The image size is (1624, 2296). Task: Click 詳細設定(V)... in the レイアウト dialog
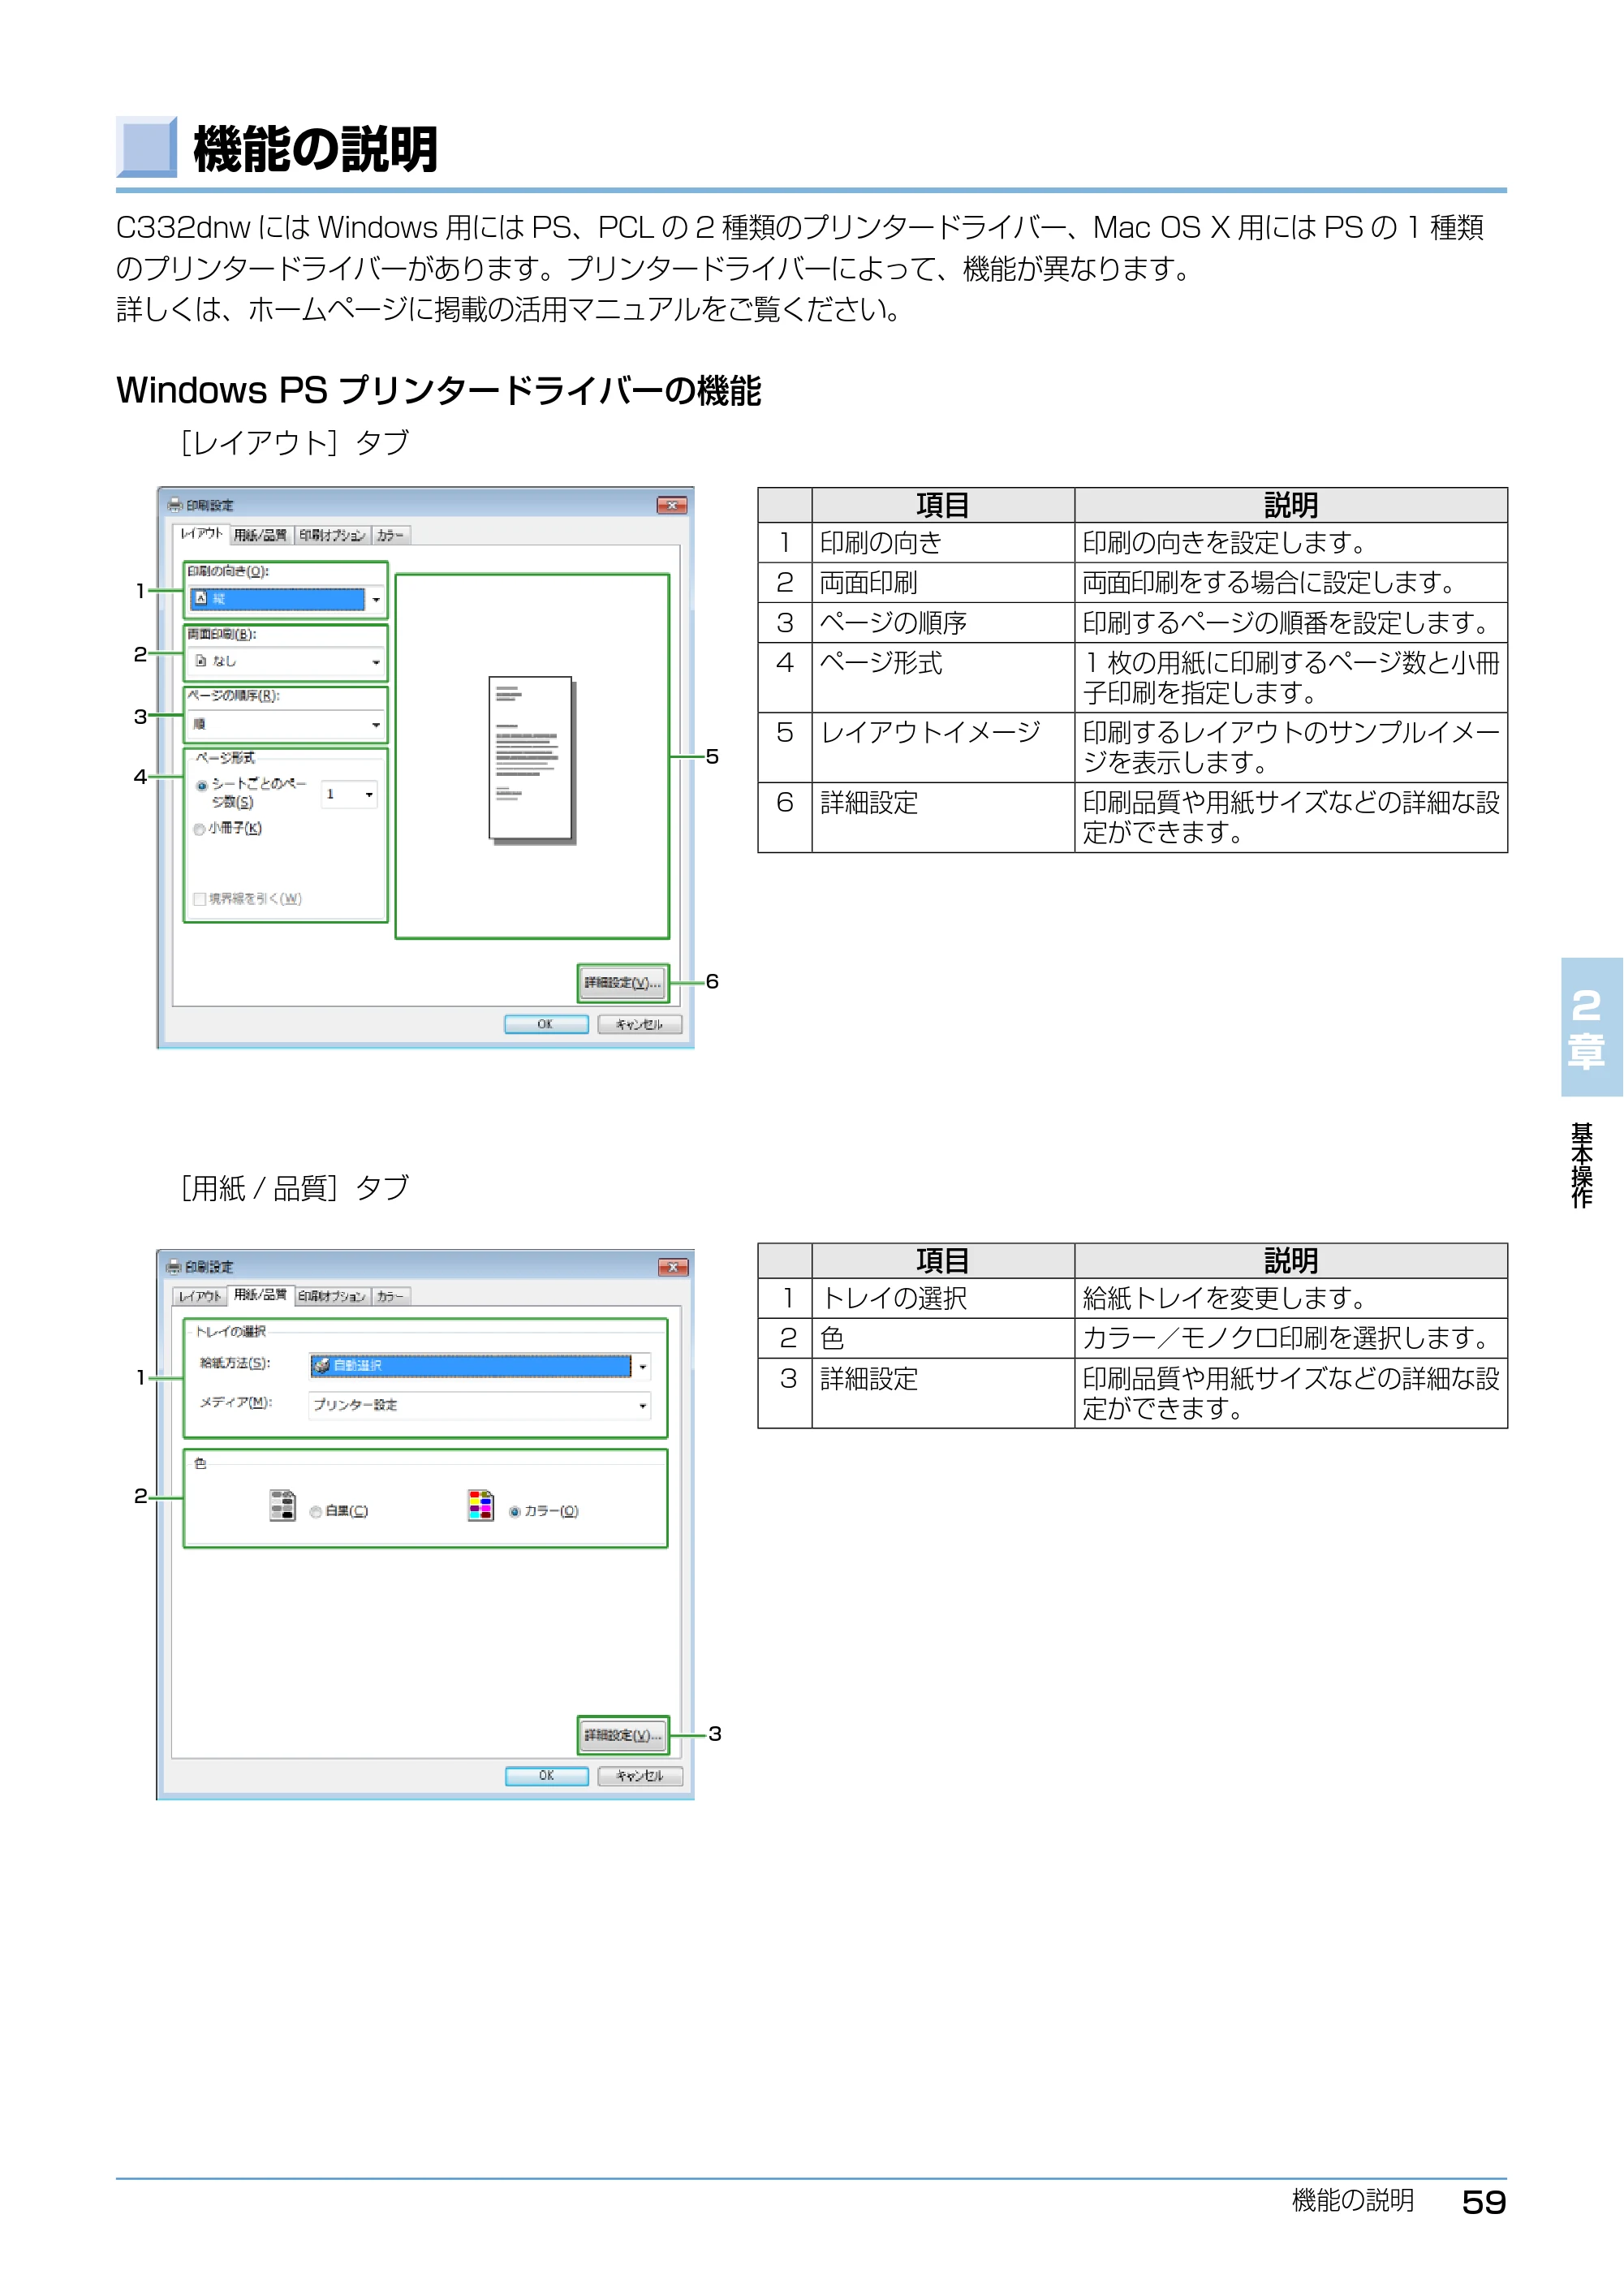click(x=623, y=983)
